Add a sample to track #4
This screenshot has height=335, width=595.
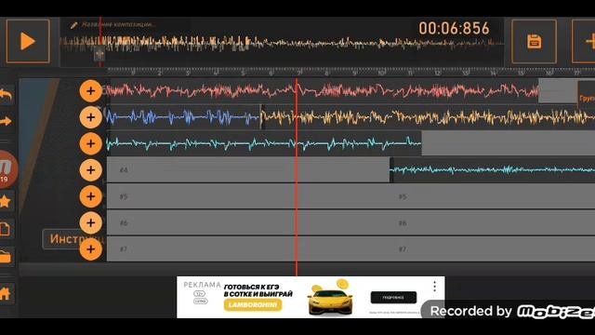pyautogui.click(x=91, y=169)
